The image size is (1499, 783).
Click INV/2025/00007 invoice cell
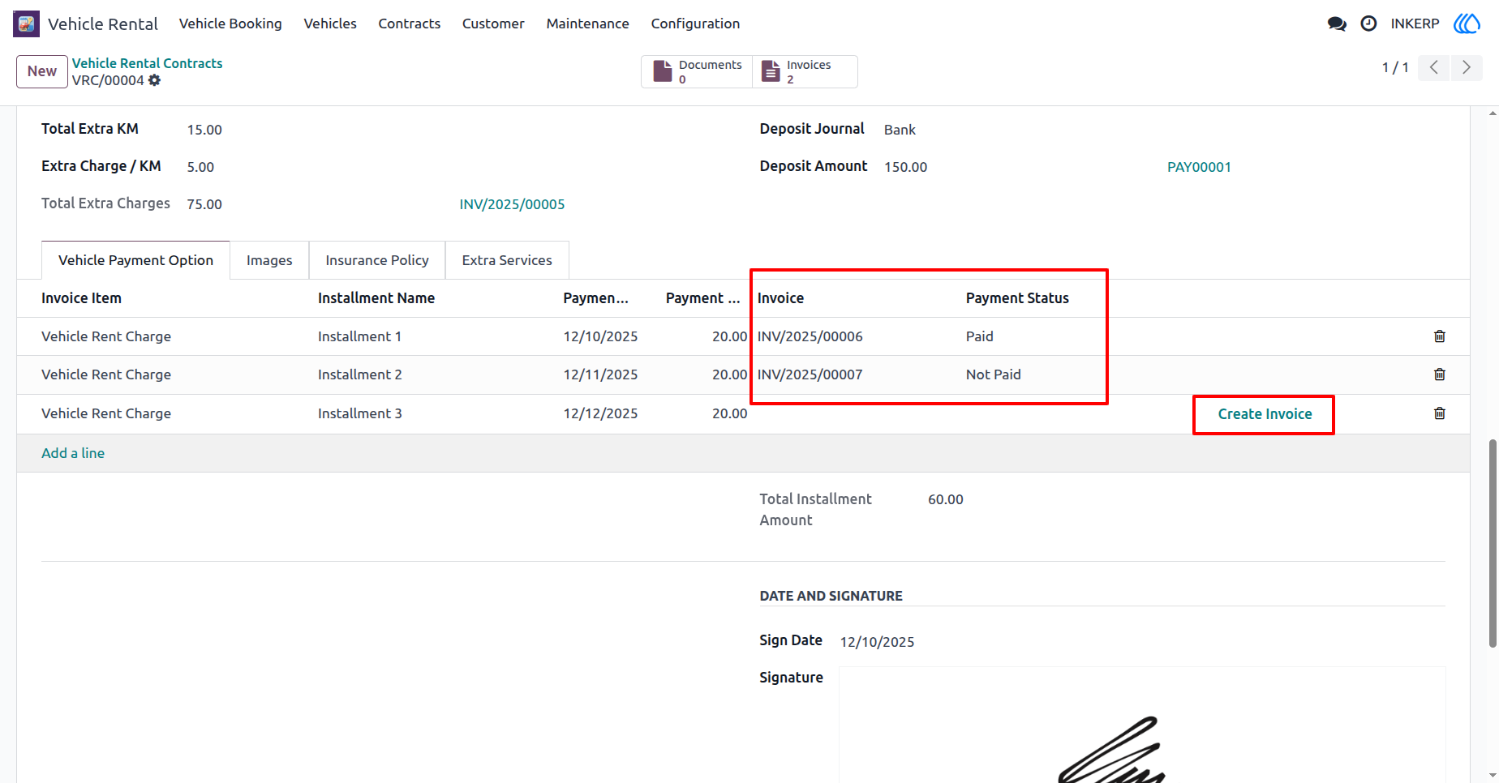point(810,374)
